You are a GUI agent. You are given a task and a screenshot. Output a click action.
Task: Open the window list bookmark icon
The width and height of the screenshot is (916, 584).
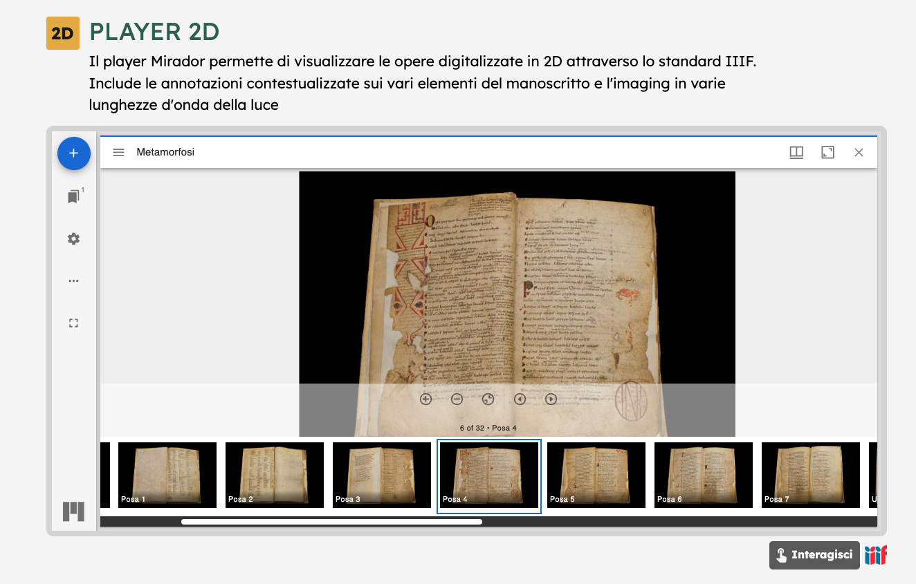coord(73,197)
